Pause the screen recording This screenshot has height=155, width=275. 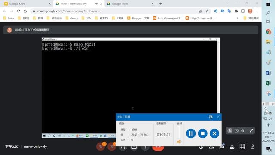(x=191, y=133)
